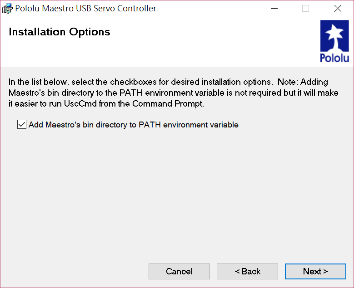Click the greyed-out maximize box
354x288 pixels.
(305, 9)
